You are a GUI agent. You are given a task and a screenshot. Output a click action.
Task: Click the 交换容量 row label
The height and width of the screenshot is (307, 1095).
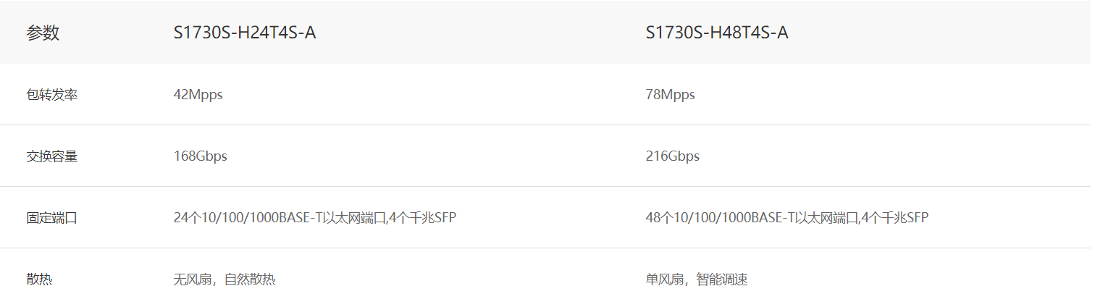pos(51,156)
